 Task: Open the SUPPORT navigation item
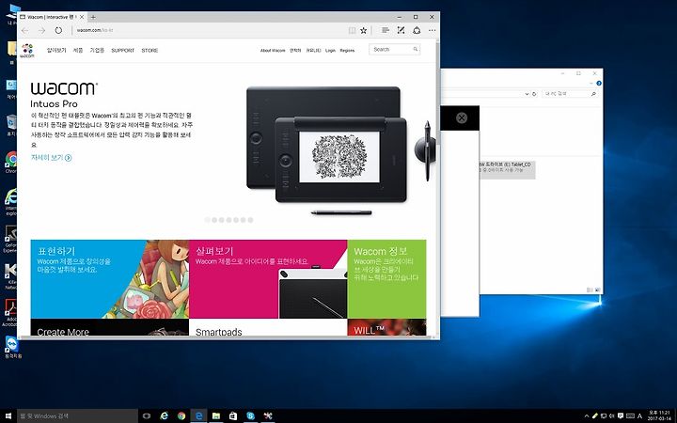[x=122, y=51]
